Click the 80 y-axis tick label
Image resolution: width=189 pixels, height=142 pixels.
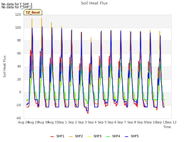click(19, 40)
